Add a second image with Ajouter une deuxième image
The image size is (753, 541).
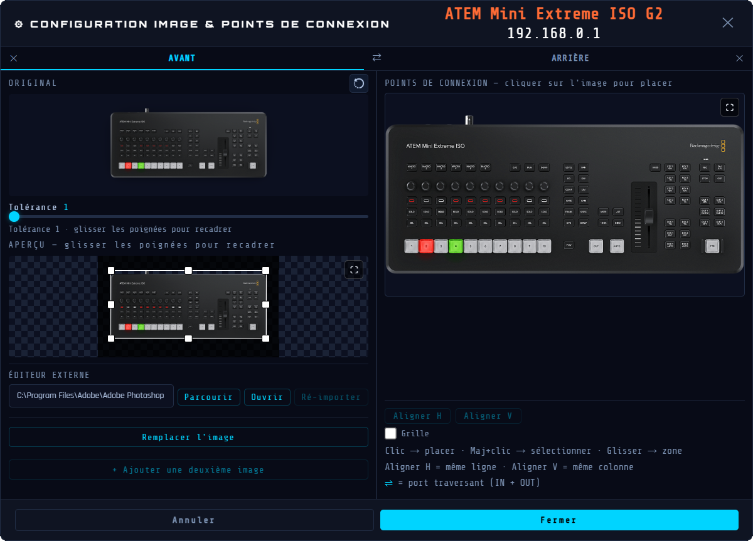click(188, 470)
